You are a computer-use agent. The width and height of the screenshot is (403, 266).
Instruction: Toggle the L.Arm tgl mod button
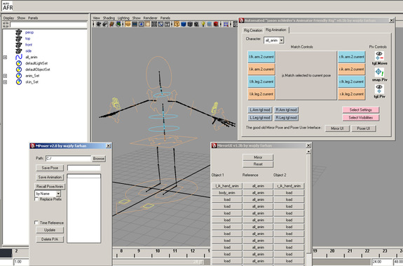[260, 110]
